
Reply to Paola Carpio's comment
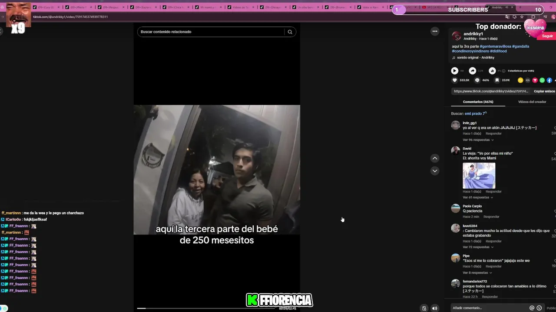pyautogui.click(x=491, y=217)
